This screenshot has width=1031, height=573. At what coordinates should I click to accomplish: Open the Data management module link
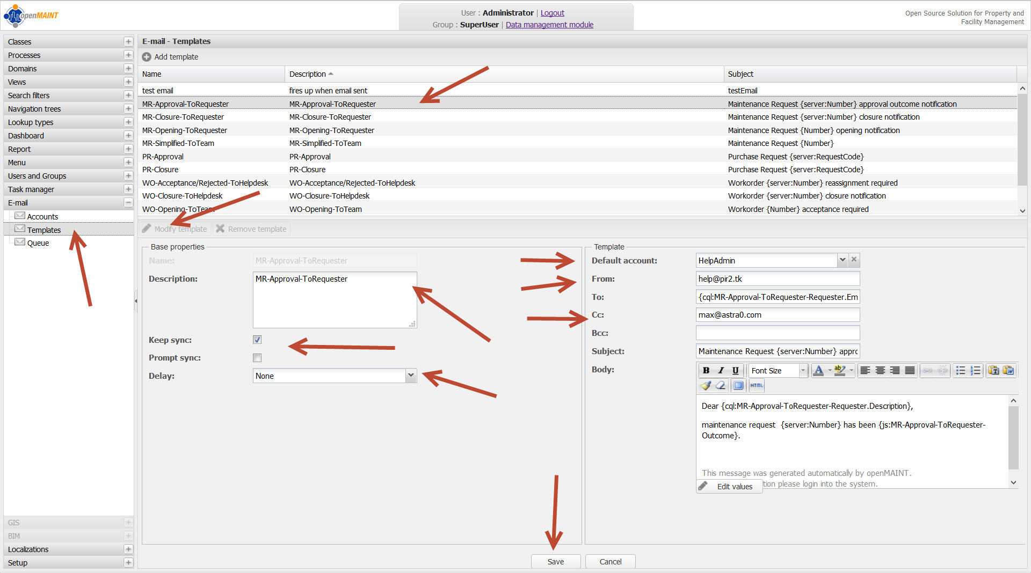[549, 25]
